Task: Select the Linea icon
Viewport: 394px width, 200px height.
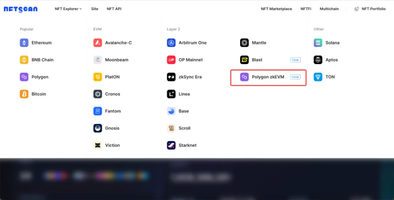Action: click(171, 94)
